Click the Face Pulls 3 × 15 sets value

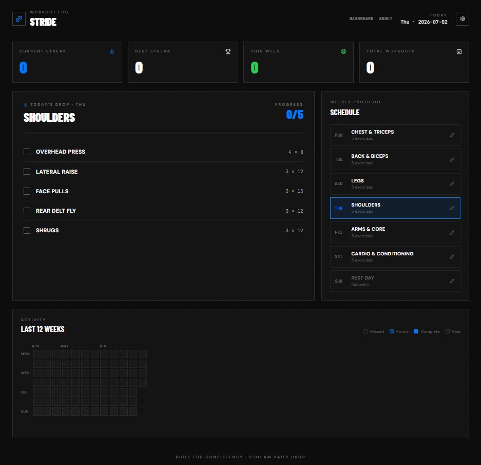tap(294, 191)
